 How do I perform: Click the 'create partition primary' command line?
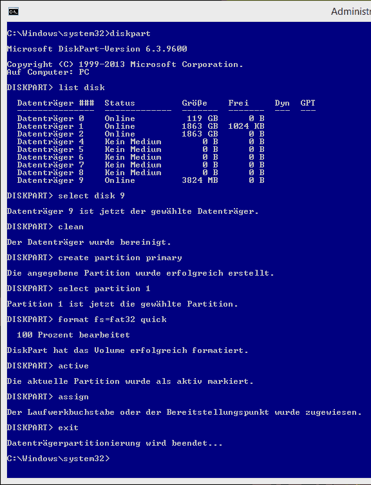[95, 258]
